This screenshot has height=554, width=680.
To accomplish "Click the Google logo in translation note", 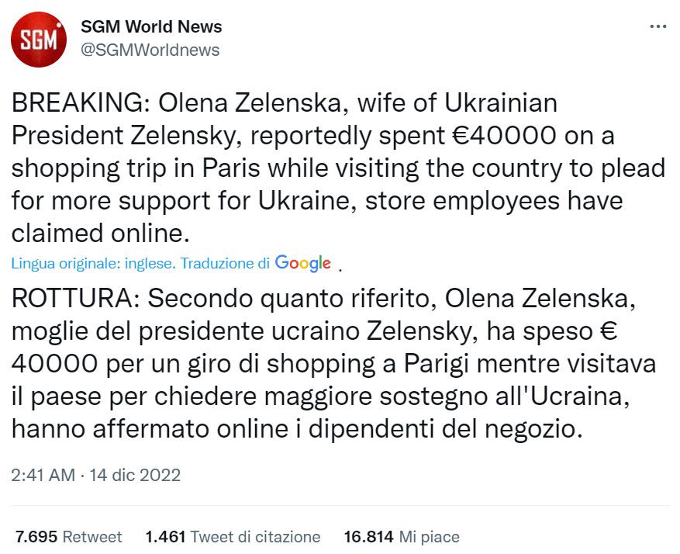I will click(x=303, y=263).
